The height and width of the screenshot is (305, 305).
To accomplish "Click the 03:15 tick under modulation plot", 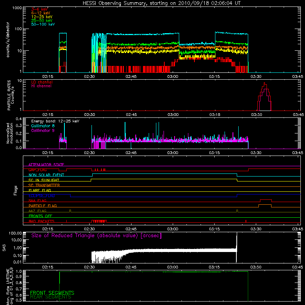I will pos(214,153).
